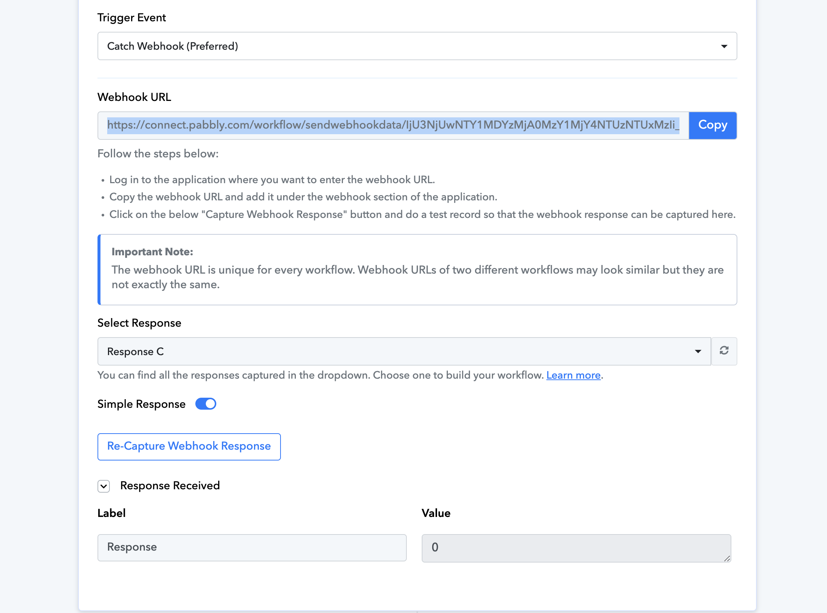Copy the webhook URL
827x613 pixels.
coord(713,125)
